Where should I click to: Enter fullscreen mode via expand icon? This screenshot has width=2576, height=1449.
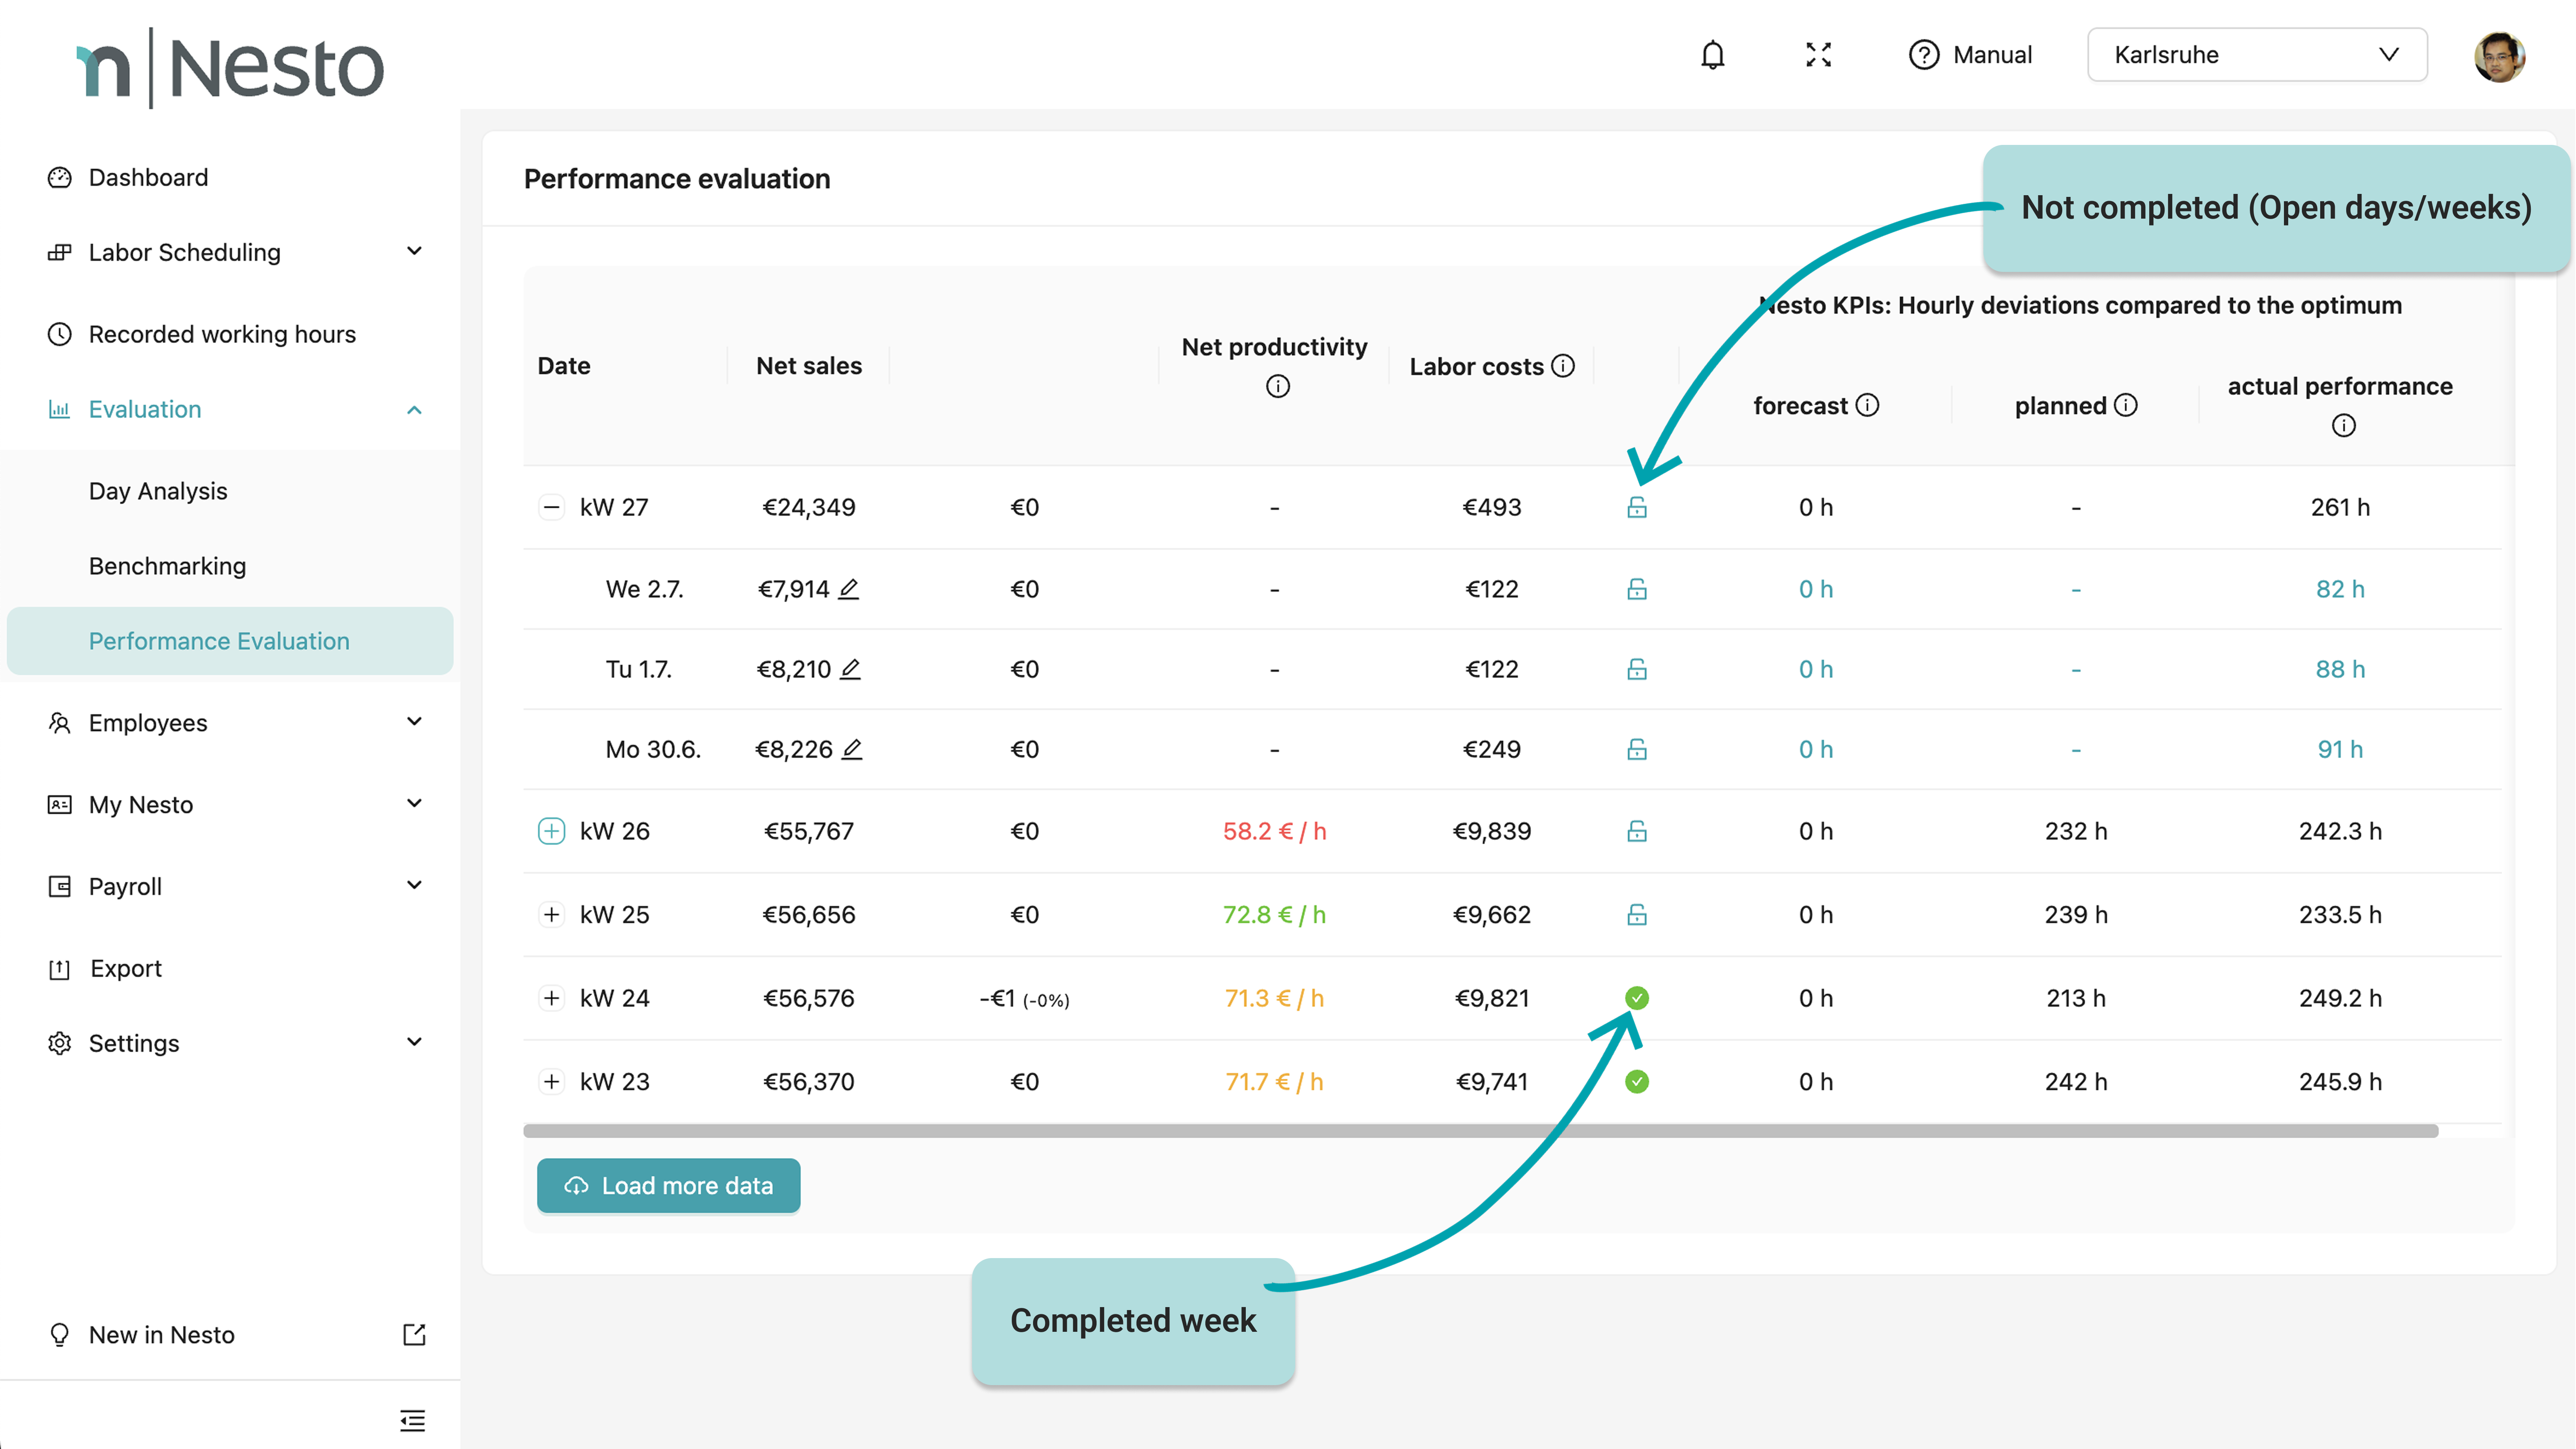tap(1818, 55)
